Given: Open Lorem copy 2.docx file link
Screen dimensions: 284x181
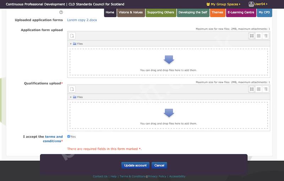Looking at the screenshot, I should click(82, 20).
